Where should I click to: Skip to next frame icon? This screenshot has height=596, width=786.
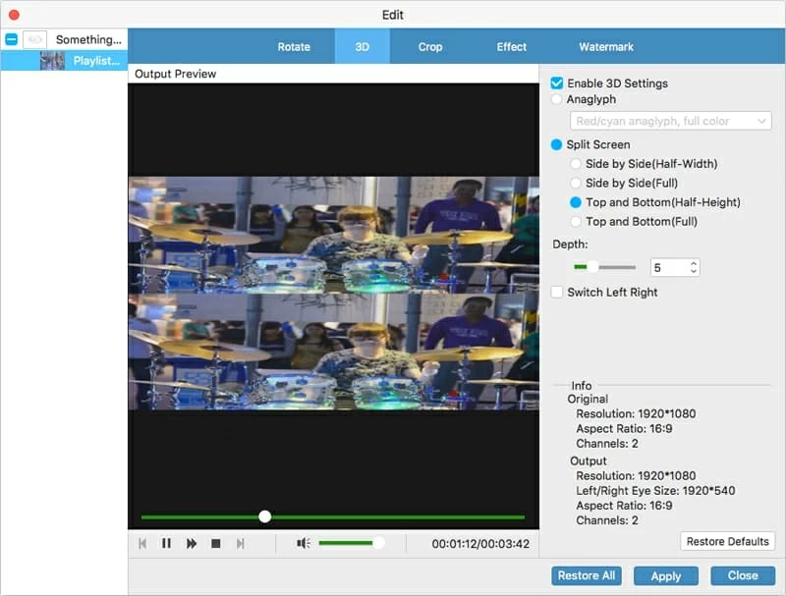tap(240, 543)
